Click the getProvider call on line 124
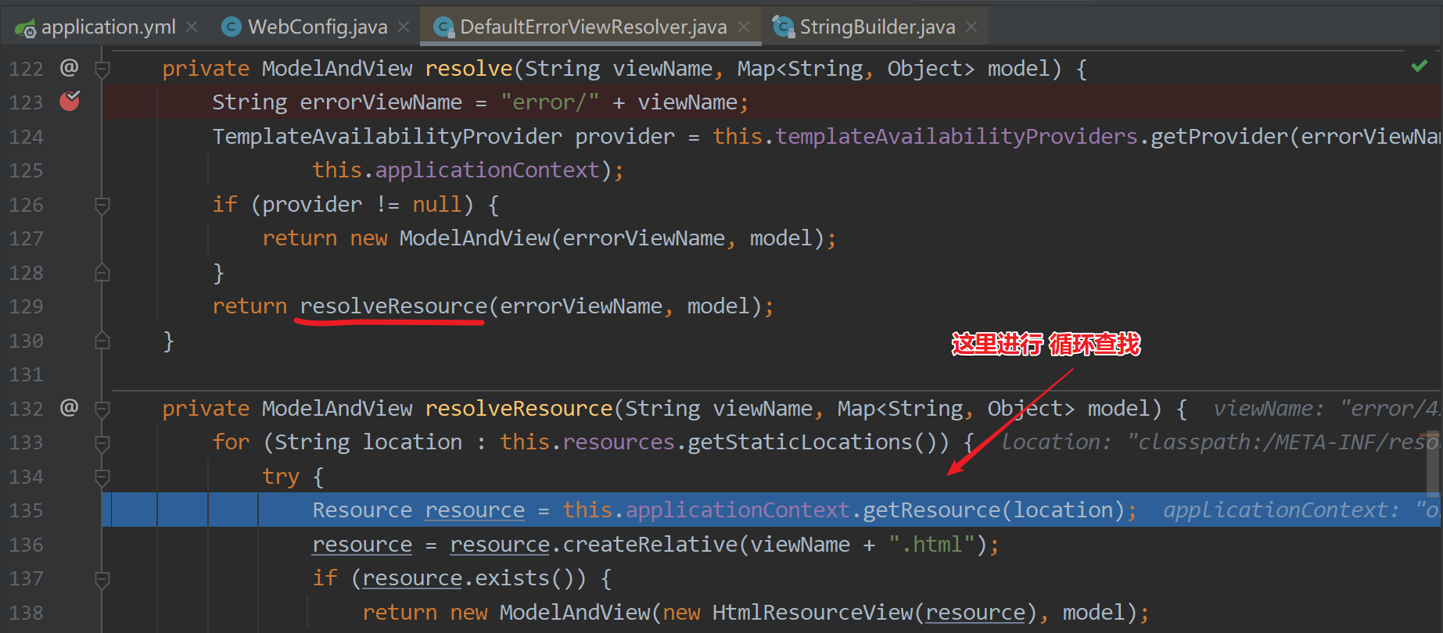 [1219, 137]
